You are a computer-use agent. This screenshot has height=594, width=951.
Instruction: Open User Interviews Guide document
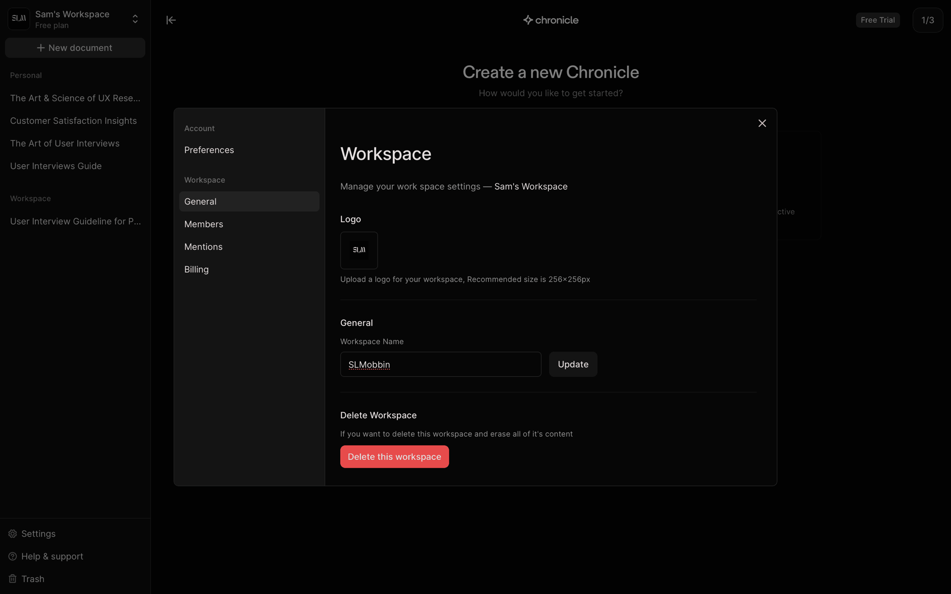pos(56,166)
